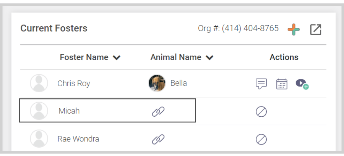Viewport: 344px width, 156px height.
Task: Open the Chris Roy foster name
Action: [74, 84]
